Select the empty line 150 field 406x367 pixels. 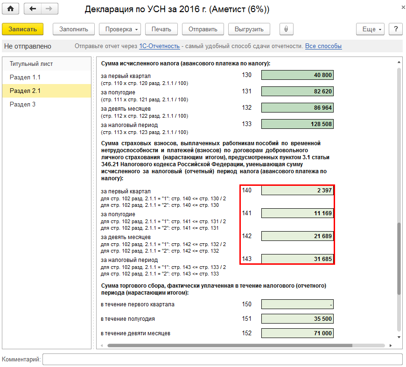(x=297, y=304)
